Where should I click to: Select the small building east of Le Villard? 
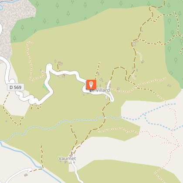click(118, 88)
